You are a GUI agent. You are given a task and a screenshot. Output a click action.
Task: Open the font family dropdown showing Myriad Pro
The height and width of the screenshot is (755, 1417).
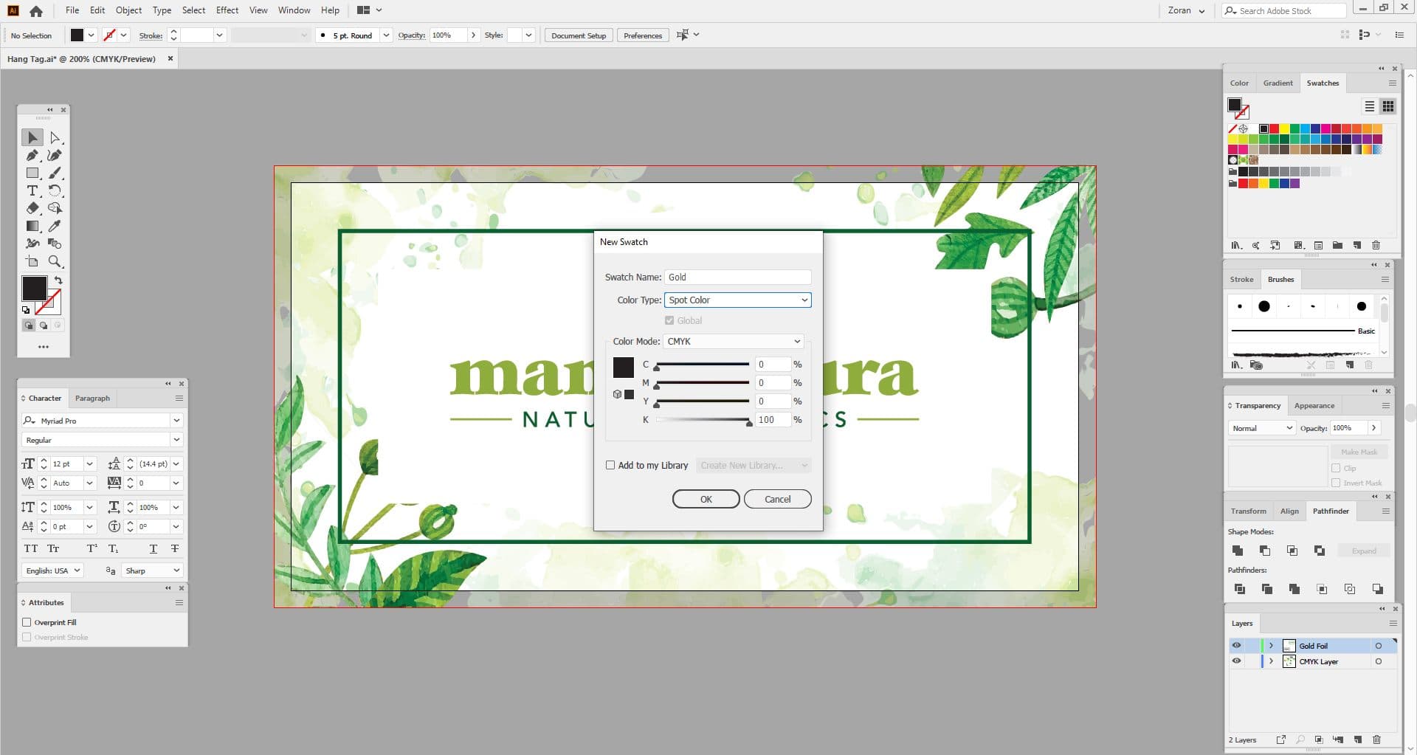[102, 420]
